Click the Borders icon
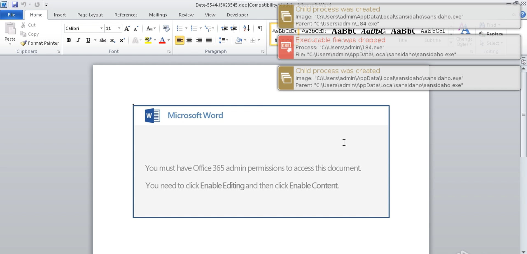Image resolution: width=527 pixels, height=254 pixels. [253, 40]
